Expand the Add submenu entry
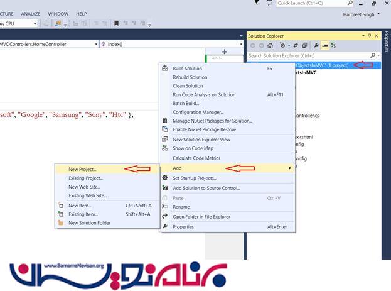 coord(227,168)
